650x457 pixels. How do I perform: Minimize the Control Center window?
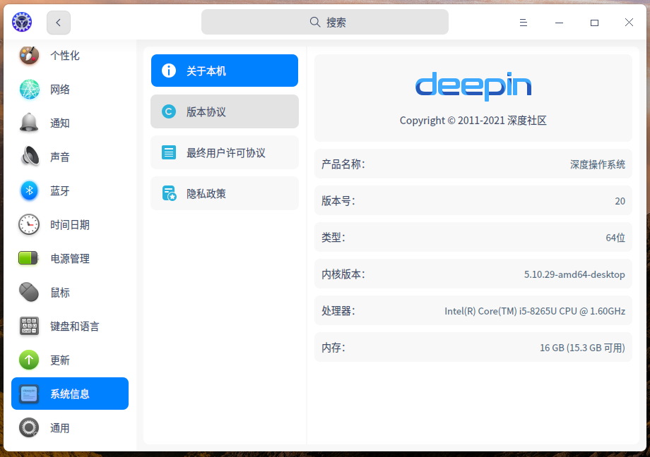point(560,23)
